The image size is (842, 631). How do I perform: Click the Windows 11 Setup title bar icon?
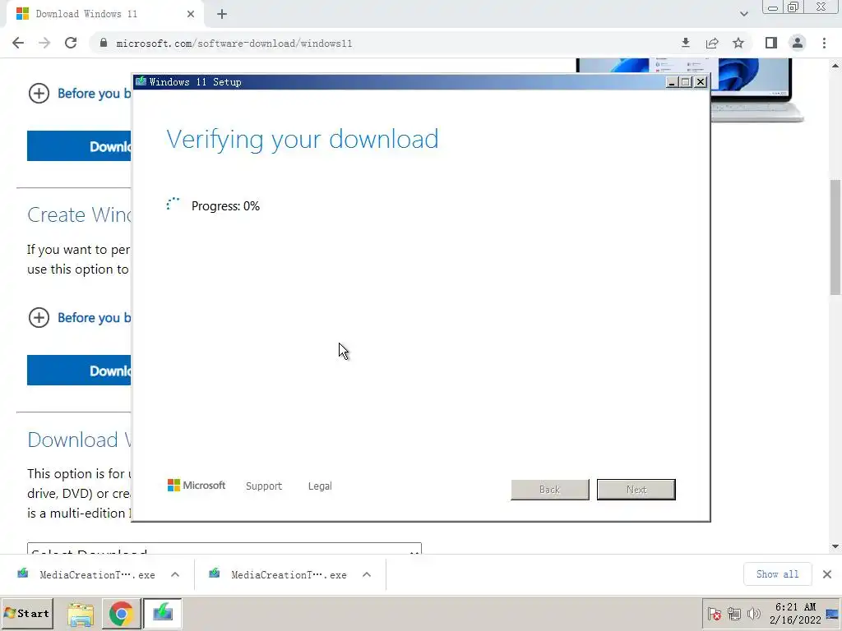(141, 81)
